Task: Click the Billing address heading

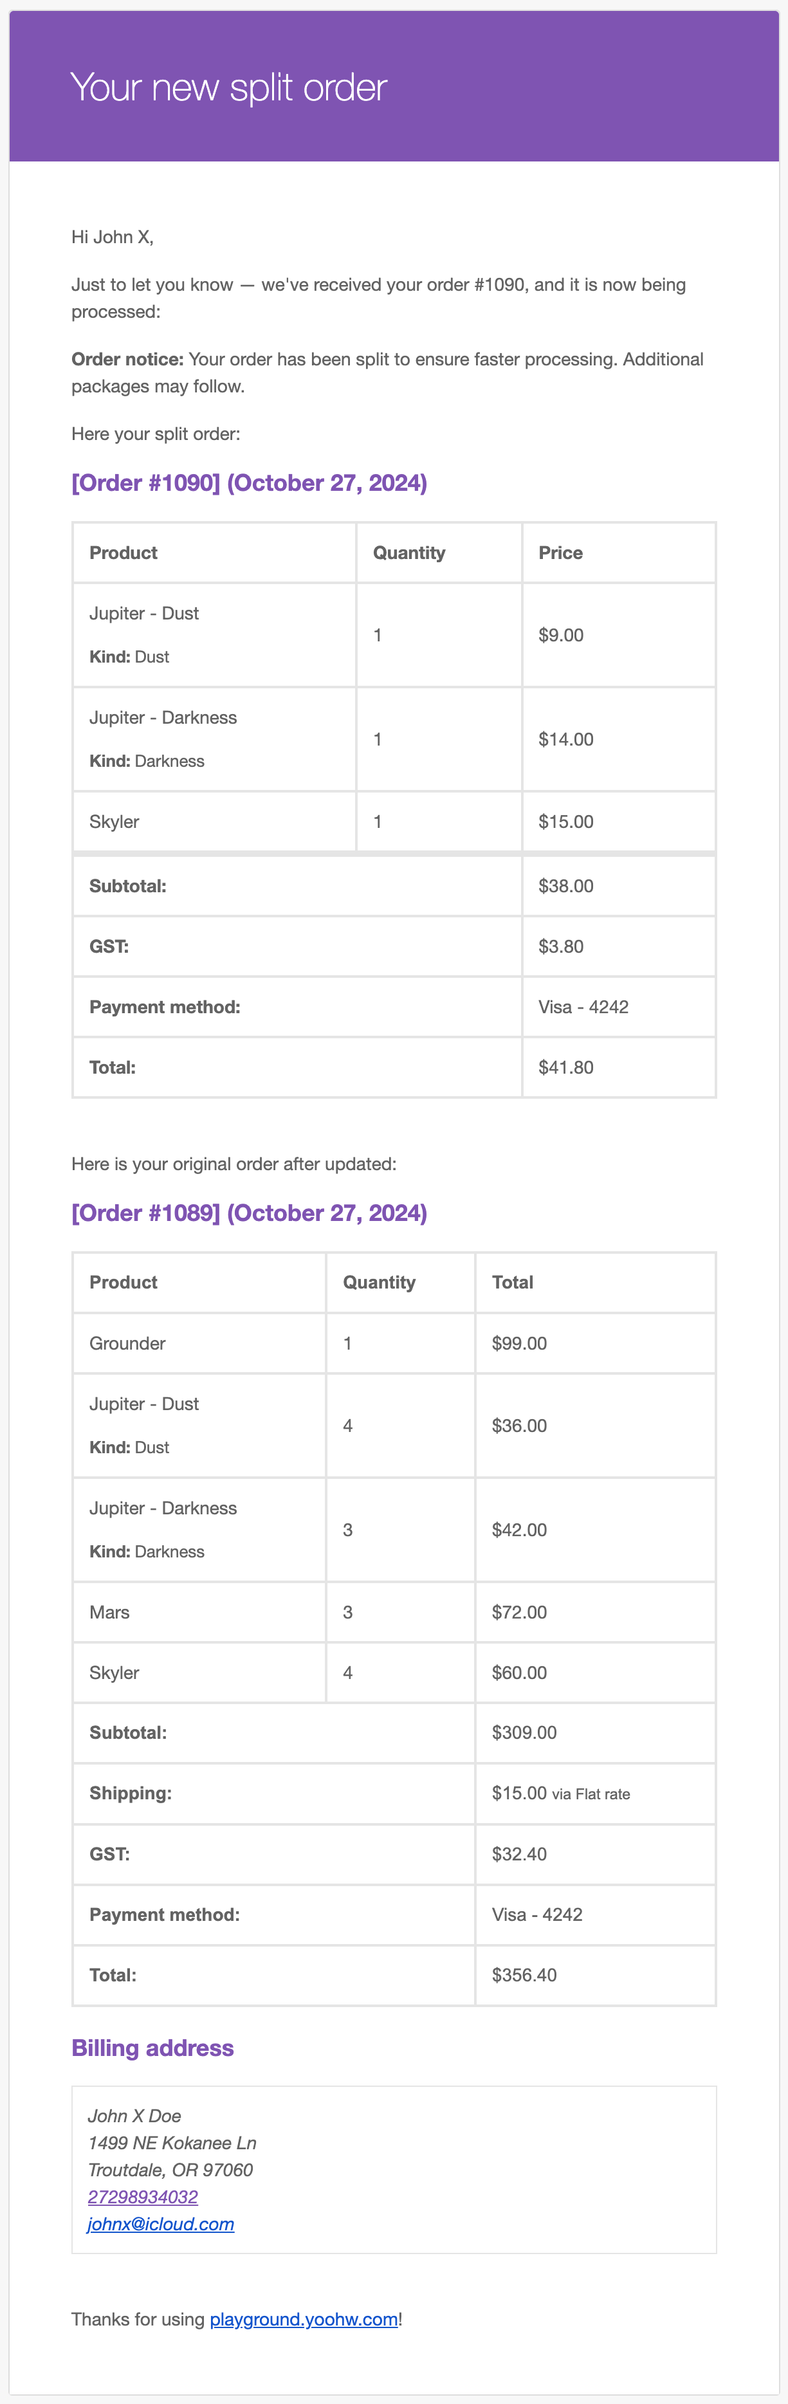Action: coord(153,2048)
